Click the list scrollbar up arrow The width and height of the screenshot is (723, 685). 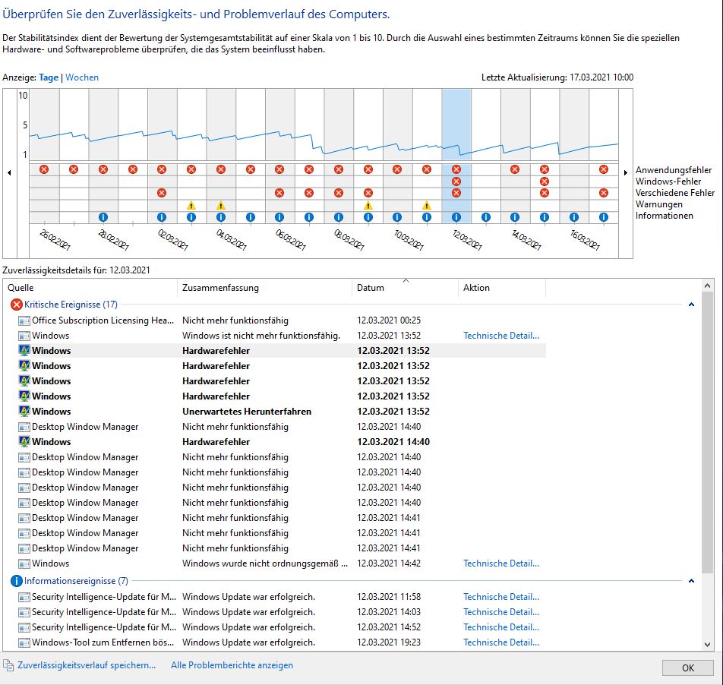point(708,286)
